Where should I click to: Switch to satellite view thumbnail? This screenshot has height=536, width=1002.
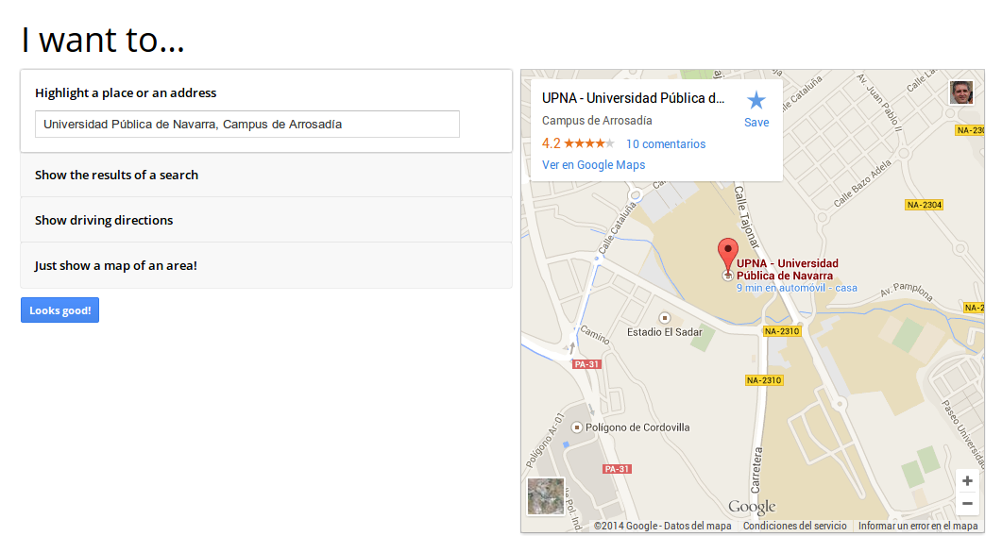pos(546,496)
